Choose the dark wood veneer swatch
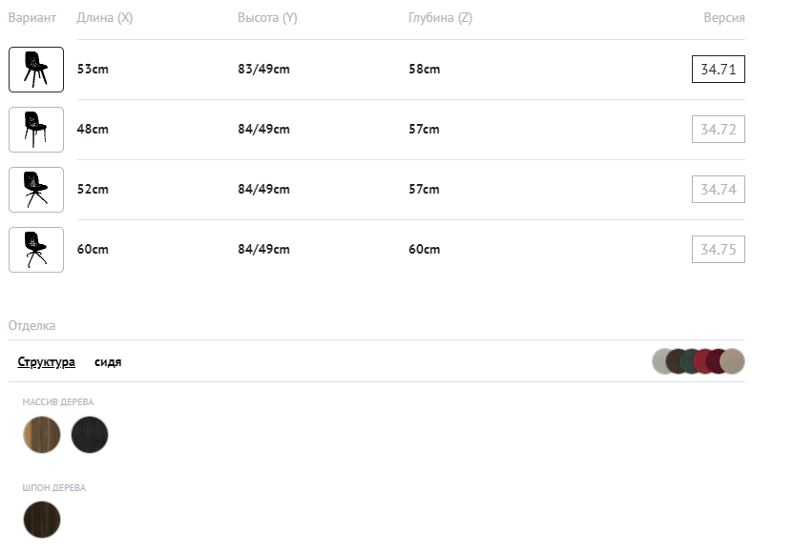Viewport: 793px width, 553px height. (42, 520)
